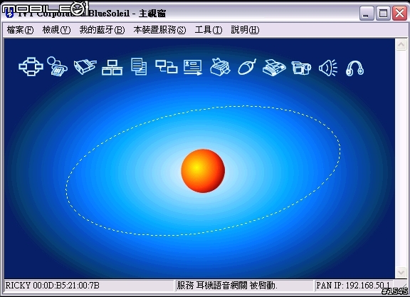
Task: Click the RICKY 00:0D:B5:21:00:7B status text
Action: tap(52, 285)
